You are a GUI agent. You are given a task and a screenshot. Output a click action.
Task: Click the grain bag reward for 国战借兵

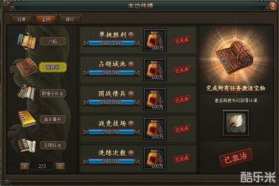click(x=155, y=99)
